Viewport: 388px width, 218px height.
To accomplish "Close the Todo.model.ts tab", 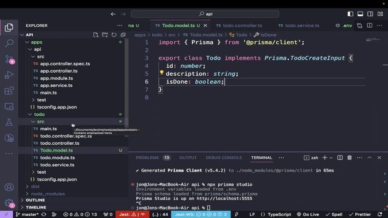I will tap(206, 25).
